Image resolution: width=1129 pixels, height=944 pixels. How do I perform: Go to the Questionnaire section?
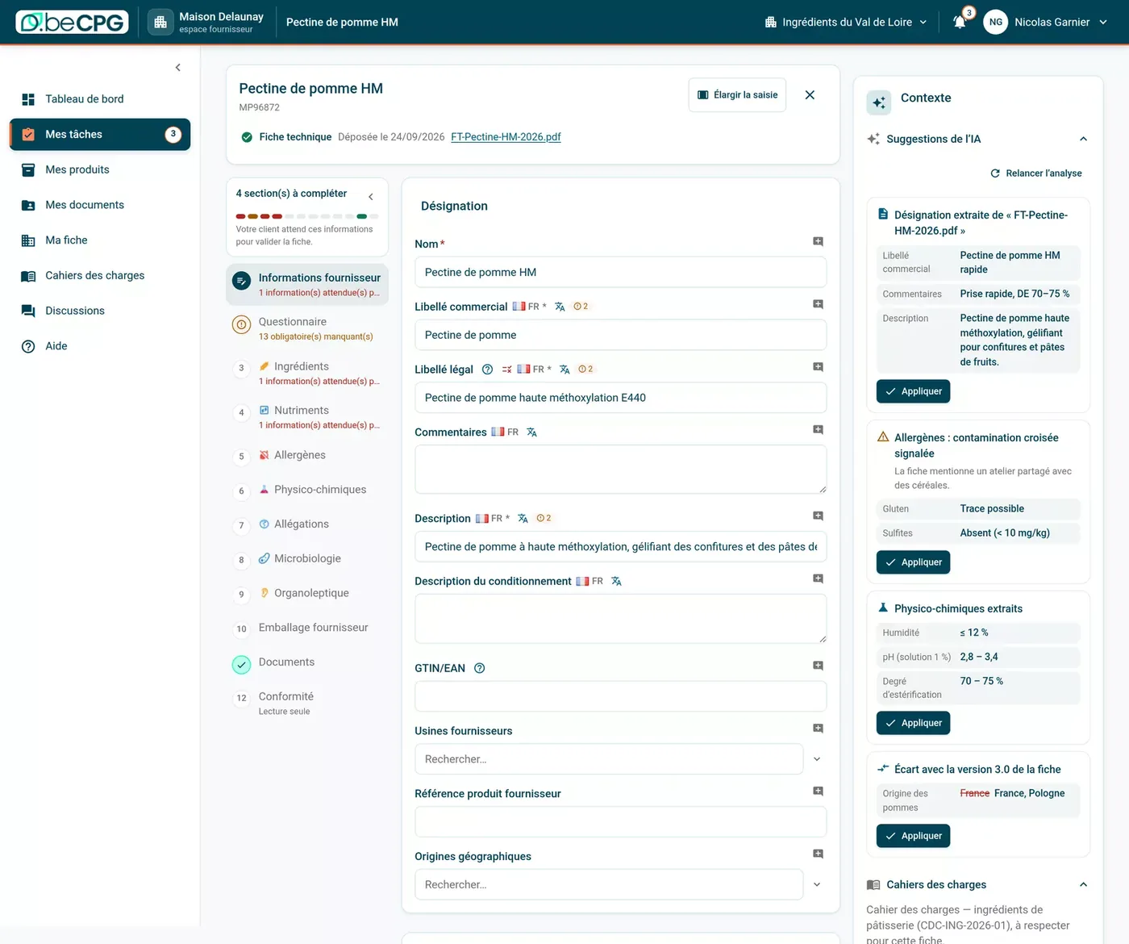pyautogui.click(x=307, y=328)
